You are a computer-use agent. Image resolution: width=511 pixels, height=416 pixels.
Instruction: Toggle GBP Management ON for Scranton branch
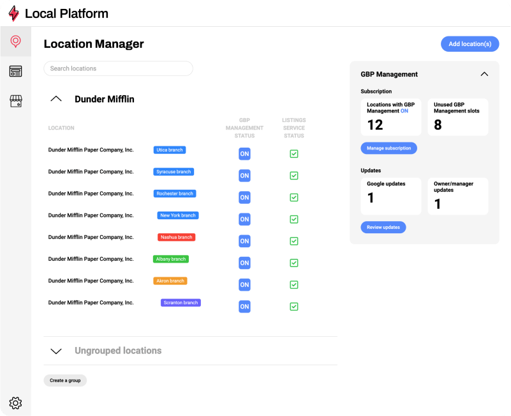click(x=244, y=307)
